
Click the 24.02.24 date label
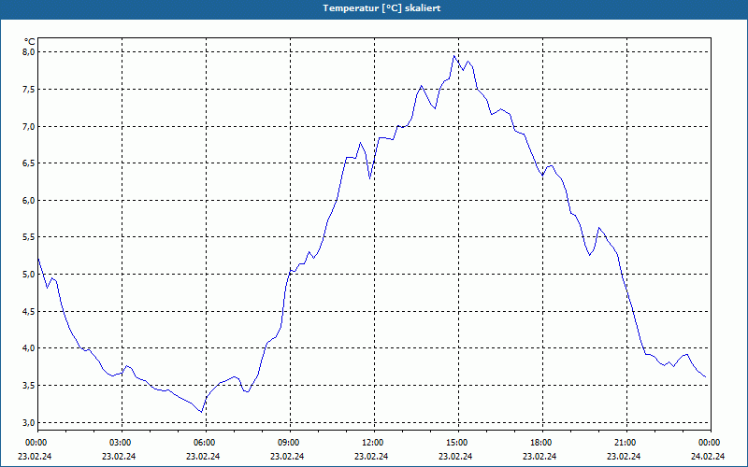click(x=708, y=456)
